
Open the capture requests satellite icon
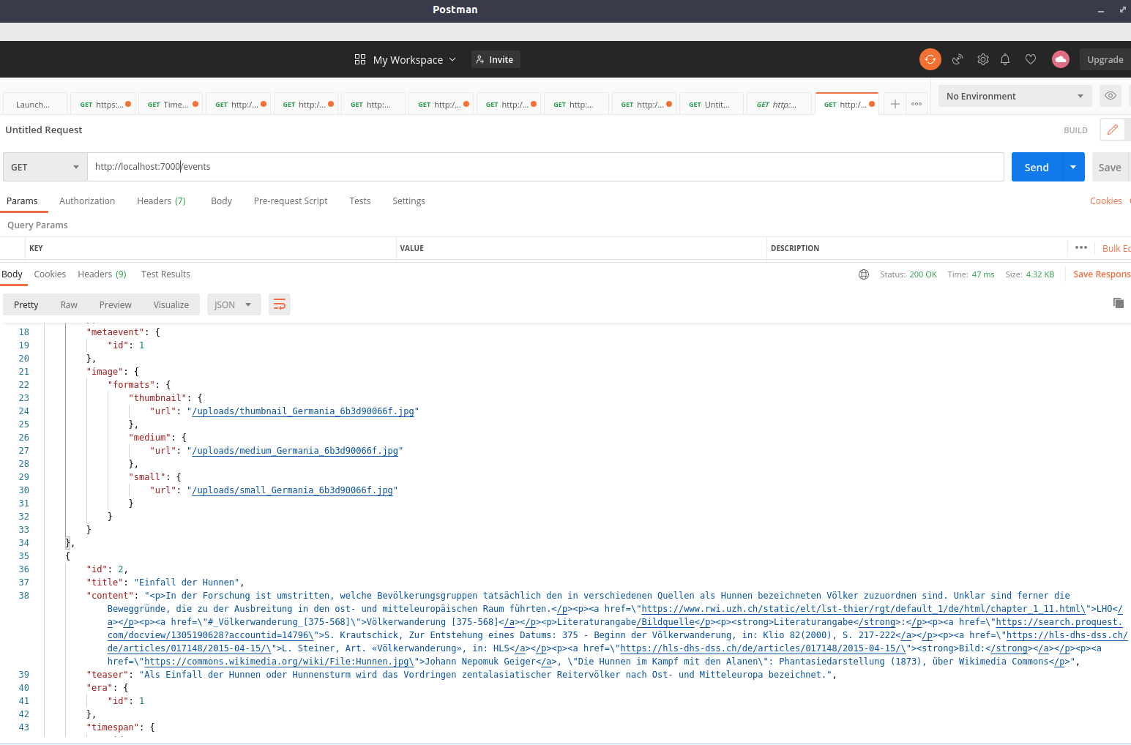[958, 59]
